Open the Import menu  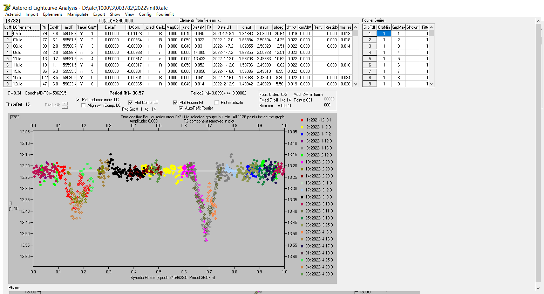(32, 14)
